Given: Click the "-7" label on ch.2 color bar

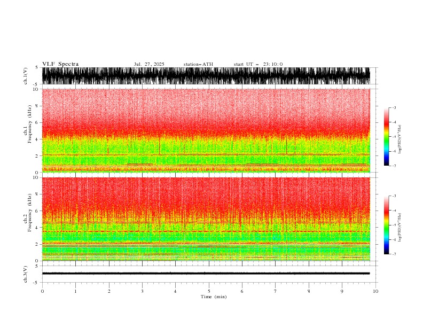Looking at the screenshot, I should [394, 254].
